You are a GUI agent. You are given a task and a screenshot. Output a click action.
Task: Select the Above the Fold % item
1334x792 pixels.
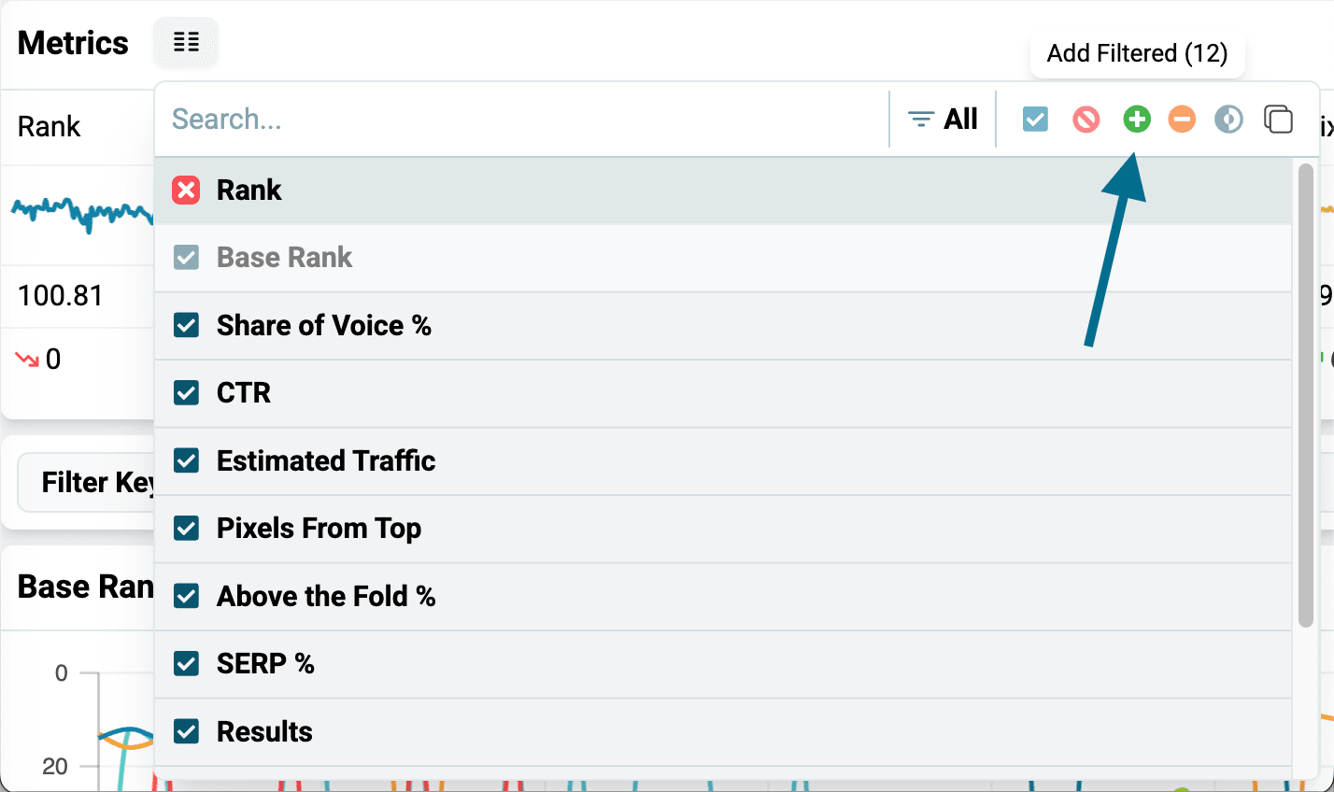722,597
